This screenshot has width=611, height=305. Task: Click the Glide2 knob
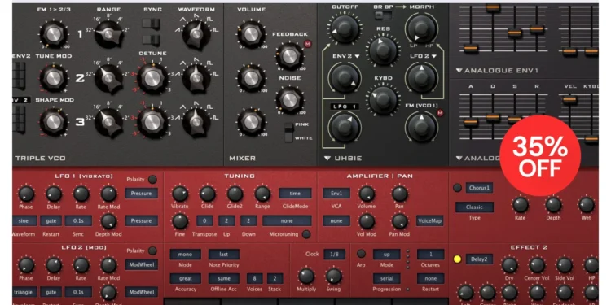pyautogui.click(x=235, y=194)
